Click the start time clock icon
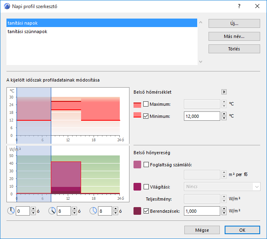The image size is (267, 239). tap(11, 211)
